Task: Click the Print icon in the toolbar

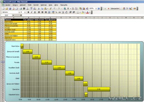Action: (x=21, y=9)
